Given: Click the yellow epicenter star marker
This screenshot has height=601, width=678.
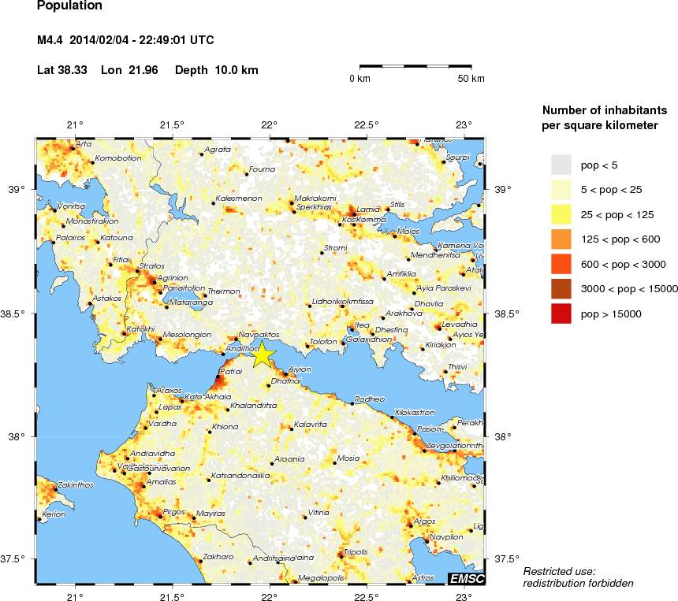Looking at the screenshot, I should pyautogui.click(x=263, y=355).
